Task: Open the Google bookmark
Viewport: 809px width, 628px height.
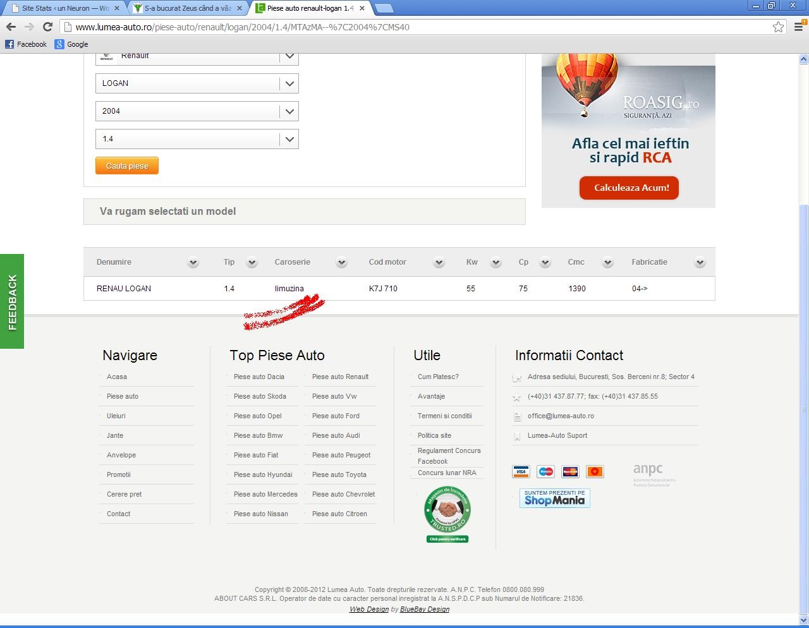Action: pos(71,44)
